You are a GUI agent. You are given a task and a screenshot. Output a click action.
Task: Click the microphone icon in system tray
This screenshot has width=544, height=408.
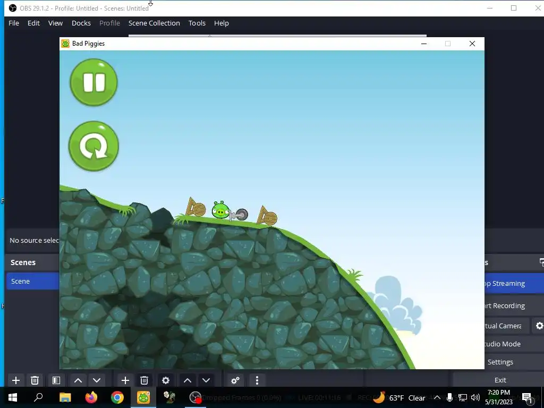point(449,397)
